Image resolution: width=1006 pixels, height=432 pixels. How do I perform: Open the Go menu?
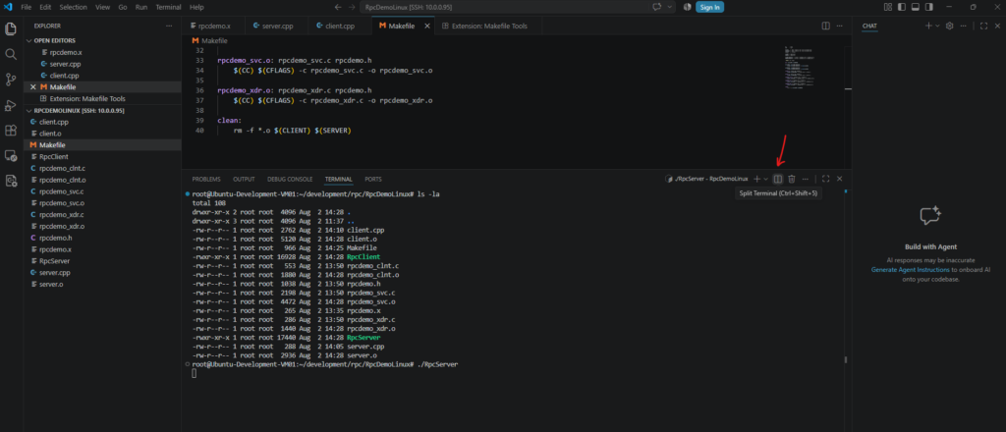(123, 7)
